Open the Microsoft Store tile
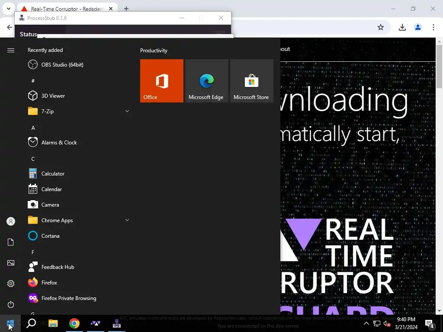Viewport: 443px width, 332px height. [x=252, y=81]
